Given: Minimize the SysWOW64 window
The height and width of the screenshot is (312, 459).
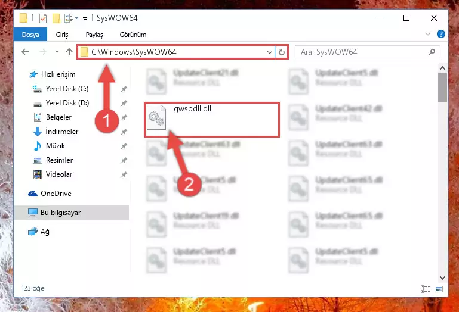Looking at the screenshot, I should [380, 18].
